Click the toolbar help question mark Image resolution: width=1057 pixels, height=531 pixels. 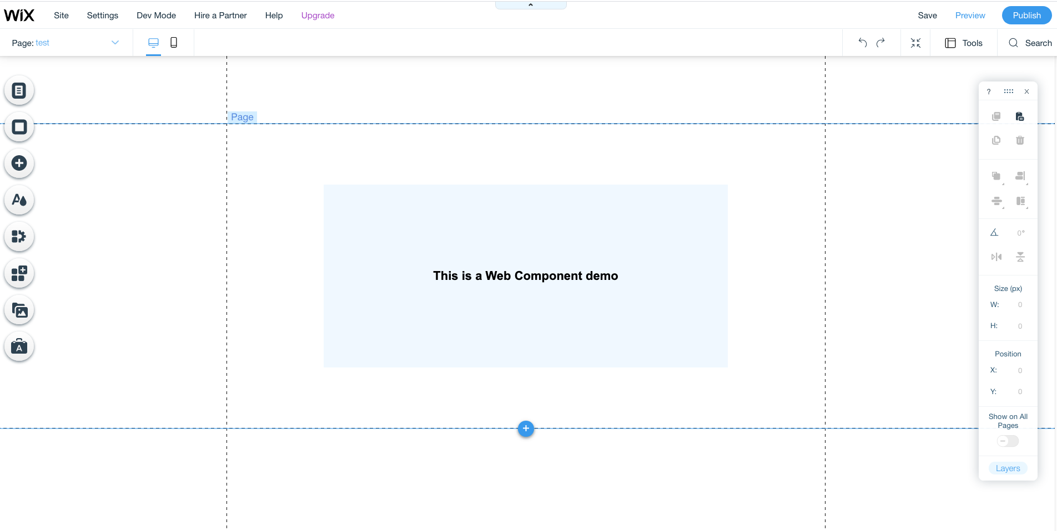tap(989, 91)
